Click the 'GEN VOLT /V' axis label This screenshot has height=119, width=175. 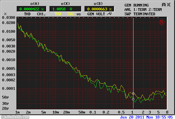tap(99, 14)
